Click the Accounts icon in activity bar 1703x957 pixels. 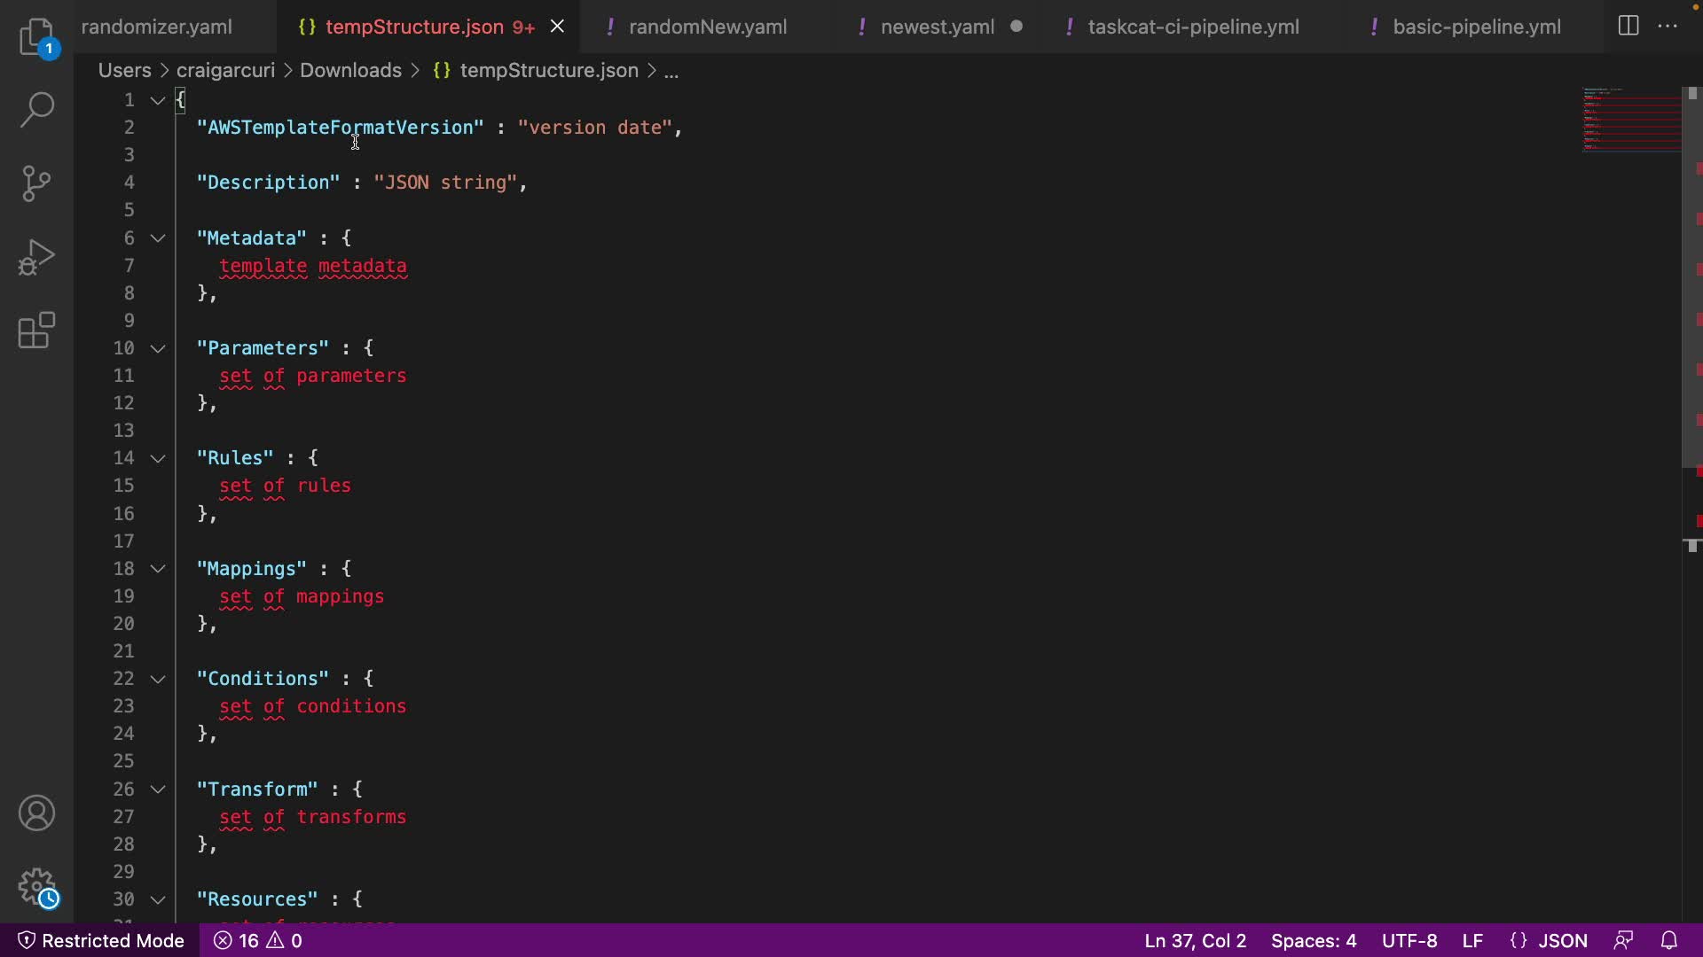pyautogui.click(x=37, y=813)
